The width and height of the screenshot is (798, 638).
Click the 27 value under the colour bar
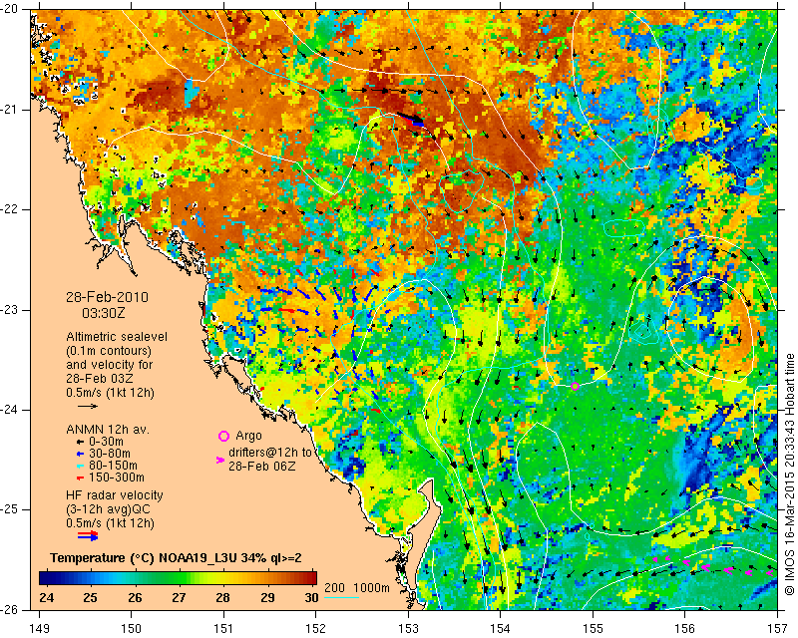pos(179,597)
